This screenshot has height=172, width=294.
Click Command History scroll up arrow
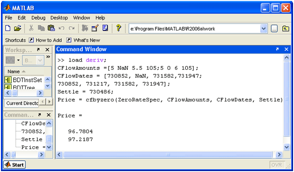pyautogui.click(x=49, y=123)
